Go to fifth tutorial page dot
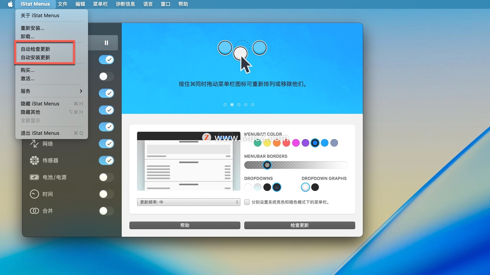Viewport: 490px width, 275px height. [253, 105]
